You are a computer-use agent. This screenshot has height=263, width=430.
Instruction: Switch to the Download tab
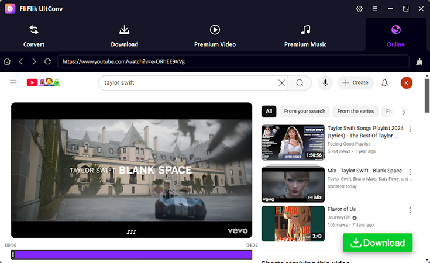[x=125, y=36]
